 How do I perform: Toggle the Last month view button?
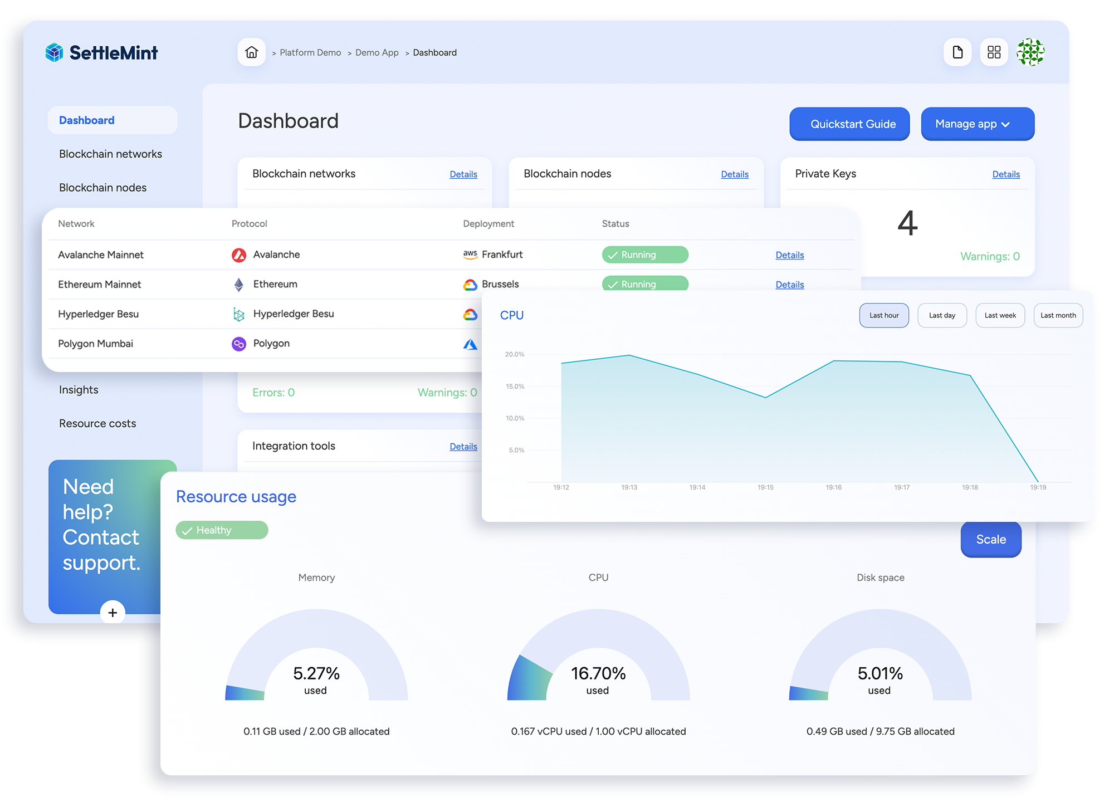pos(1059,315)
